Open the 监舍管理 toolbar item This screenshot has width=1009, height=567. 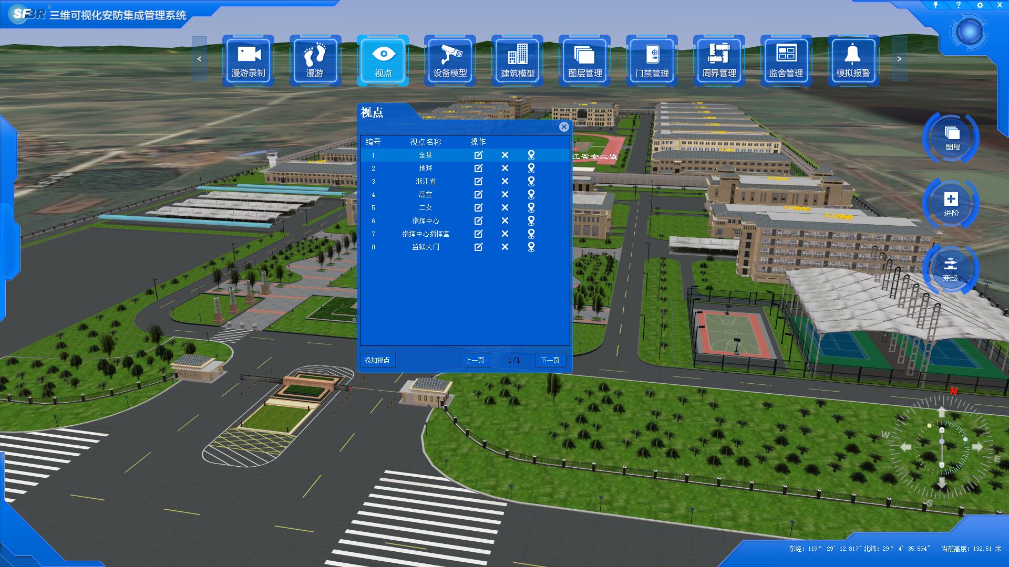(x=786, y=59)
